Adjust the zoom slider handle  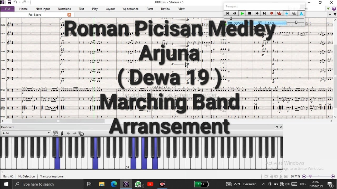(310, 176)
